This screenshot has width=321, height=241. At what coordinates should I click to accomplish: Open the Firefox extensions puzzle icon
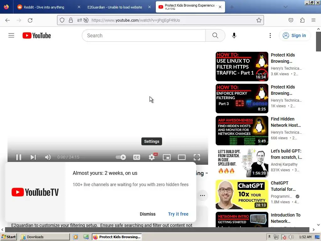click(x=302, y=20)
